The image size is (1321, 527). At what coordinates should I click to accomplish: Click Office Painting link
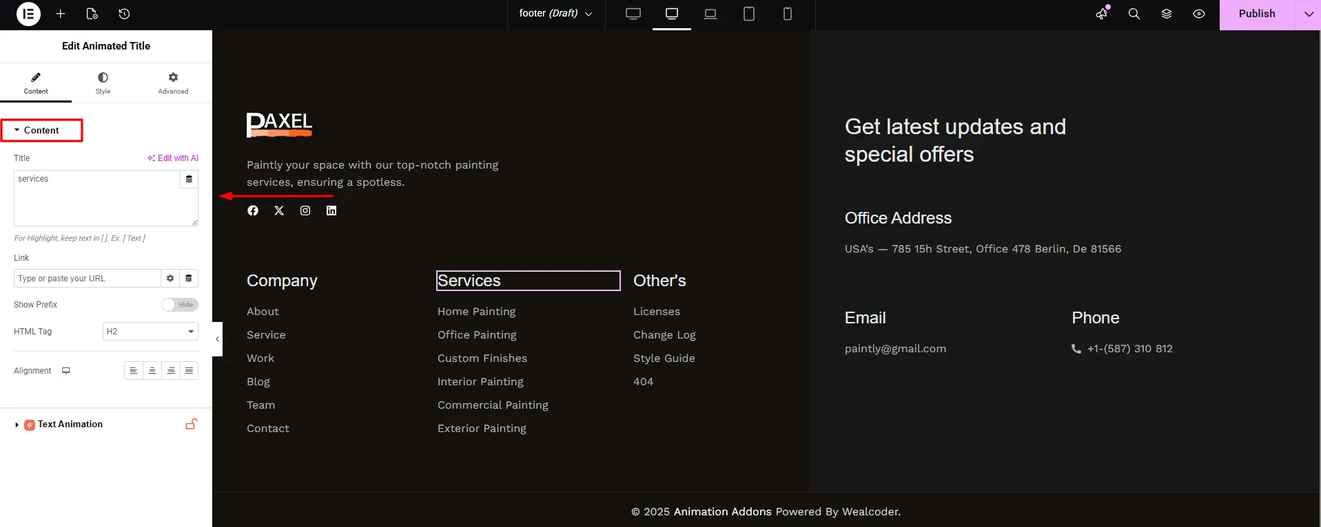[x=477, y=335]
